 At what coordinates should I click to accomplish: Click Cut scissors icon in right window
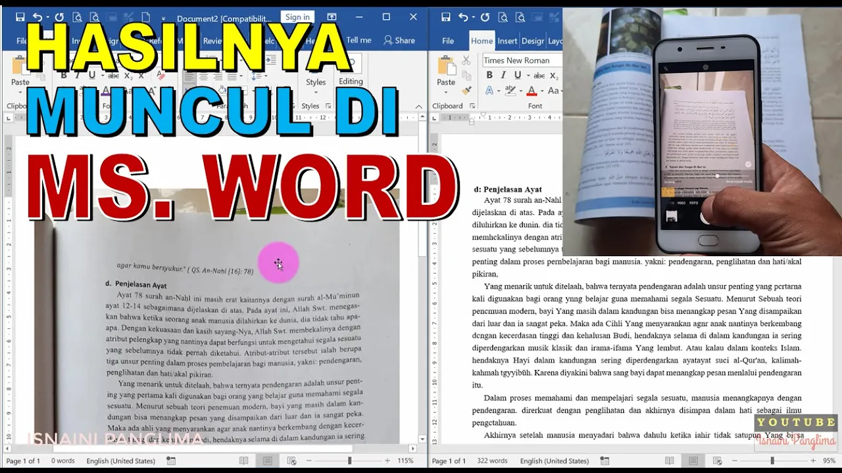(466, 60)
